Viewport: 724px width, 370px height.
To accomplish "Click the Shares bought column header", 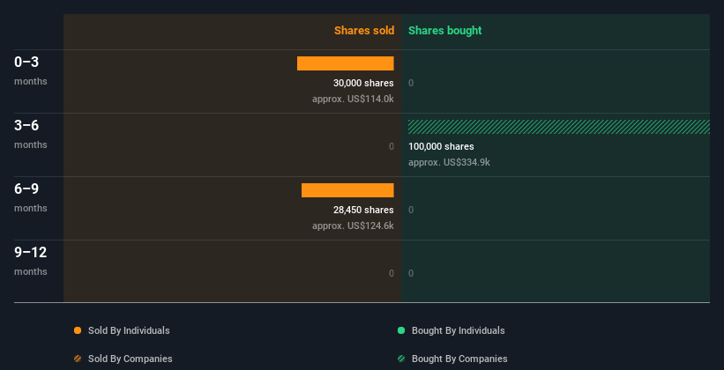I will [x=444, y=31].
